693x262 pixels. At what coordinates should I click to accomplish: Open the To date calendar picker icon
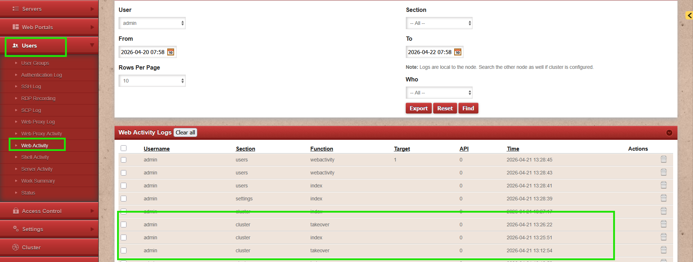pos(458,52)
